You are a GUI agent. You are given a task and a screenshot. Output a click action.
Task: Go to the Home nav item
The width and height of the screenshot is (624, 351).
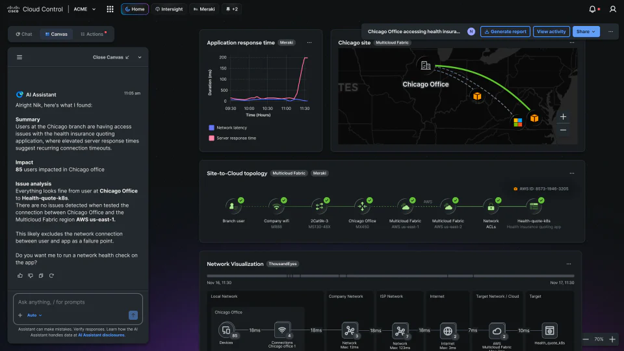pyautogui.click(x=135, y=9)
